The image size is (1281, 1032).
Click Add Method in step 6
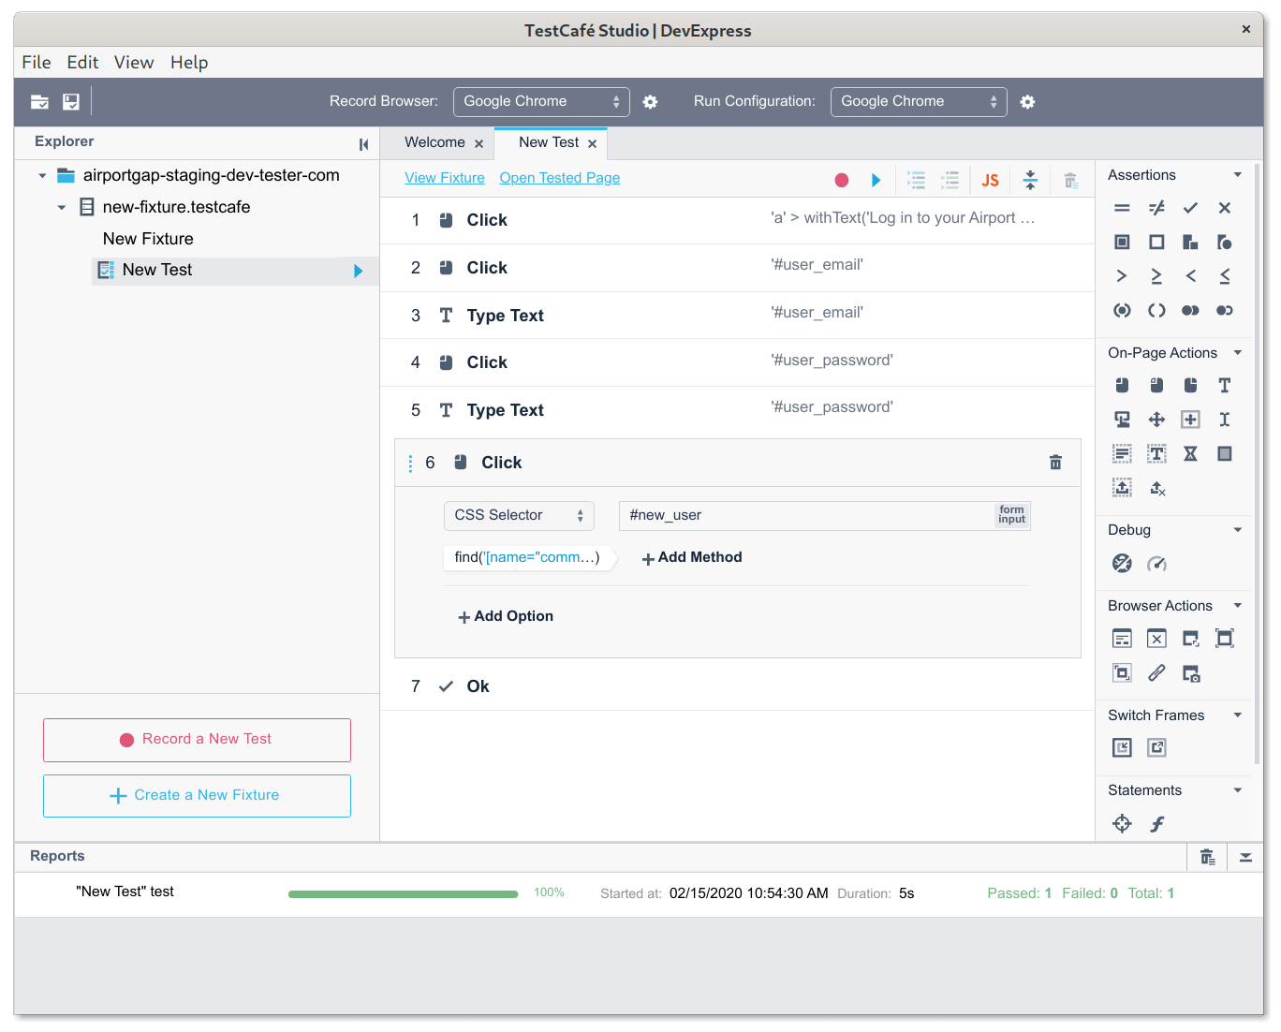pos(692,558)
